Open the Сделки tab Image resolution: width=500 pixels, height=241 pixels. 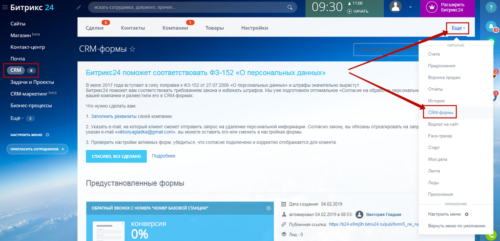tap(94, 28)
